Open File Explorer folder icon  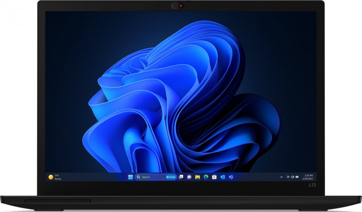[x=197, y=177]
